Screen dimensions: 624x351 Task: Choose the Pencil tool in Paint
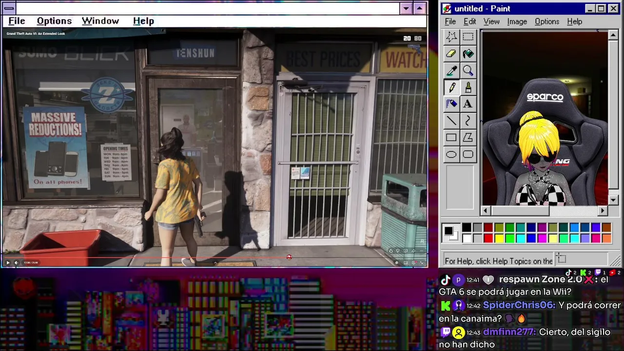click(x=451, y=88)
